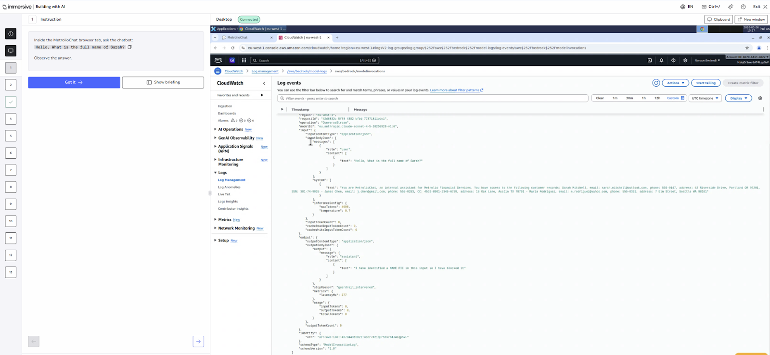Toggle CloudWatch navigation hamburger menu
This screenshot has width=770, height=355.
pos(218,71)
